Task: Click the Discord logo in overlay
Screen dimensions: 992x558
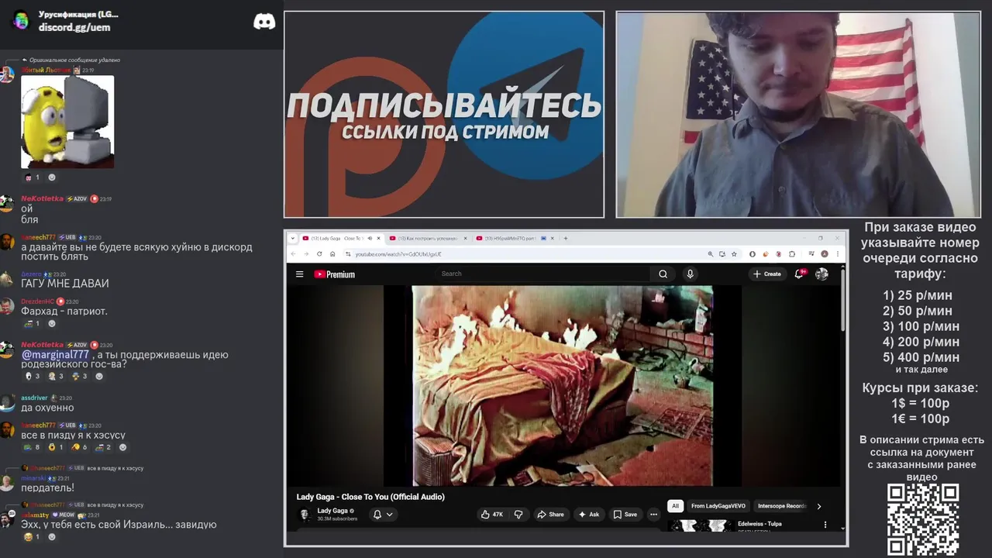Action: coord(264,22)
